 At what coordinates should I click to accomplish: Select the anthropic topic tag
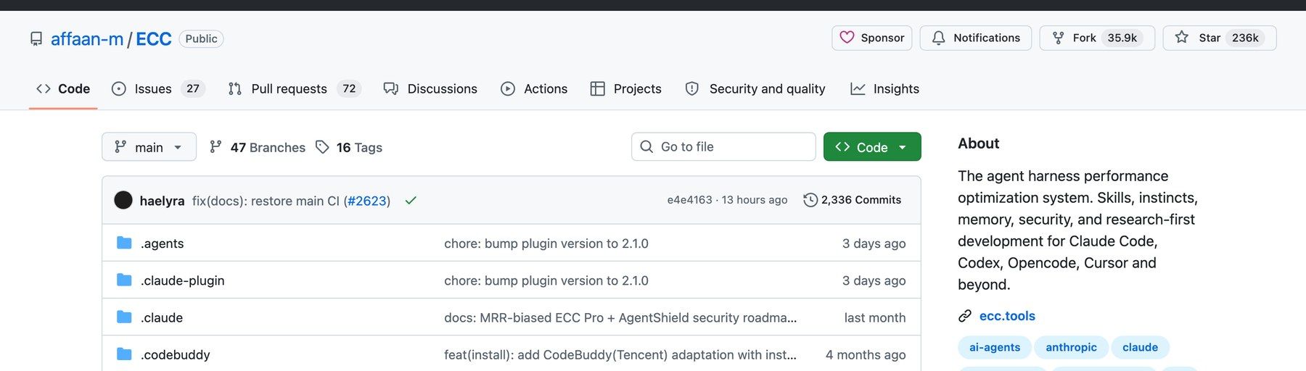click(x=1071, y=347)
